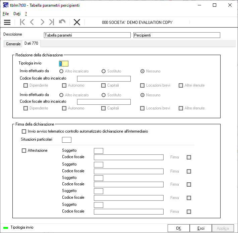Click first Codice fiscale altro incaricato field
This screenshot has width=238, height=233.
(x=104, y=79)
